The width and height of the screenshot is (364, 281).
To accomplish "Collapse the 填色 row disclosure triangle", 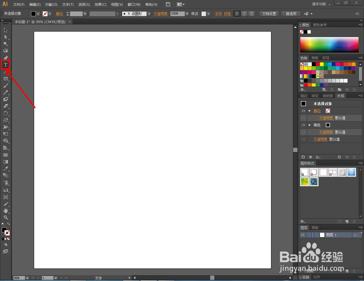I will 309,125.
